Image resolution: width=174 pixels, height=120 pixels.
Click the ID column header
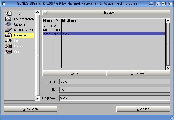tap(56, 21)
